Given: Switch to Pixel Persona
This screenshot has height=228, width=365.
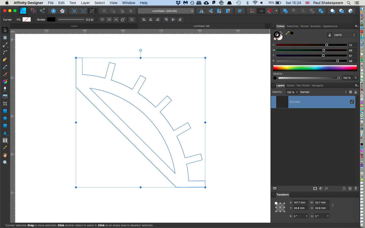Looking at the screenshot, I should [x=33, y=11].
